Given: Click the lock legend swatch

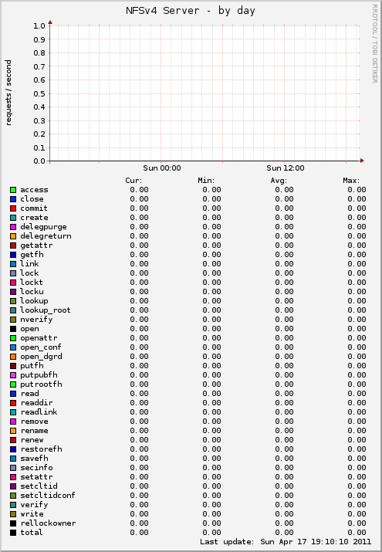Looking at the screenshot, I should [x=13, y=273].
